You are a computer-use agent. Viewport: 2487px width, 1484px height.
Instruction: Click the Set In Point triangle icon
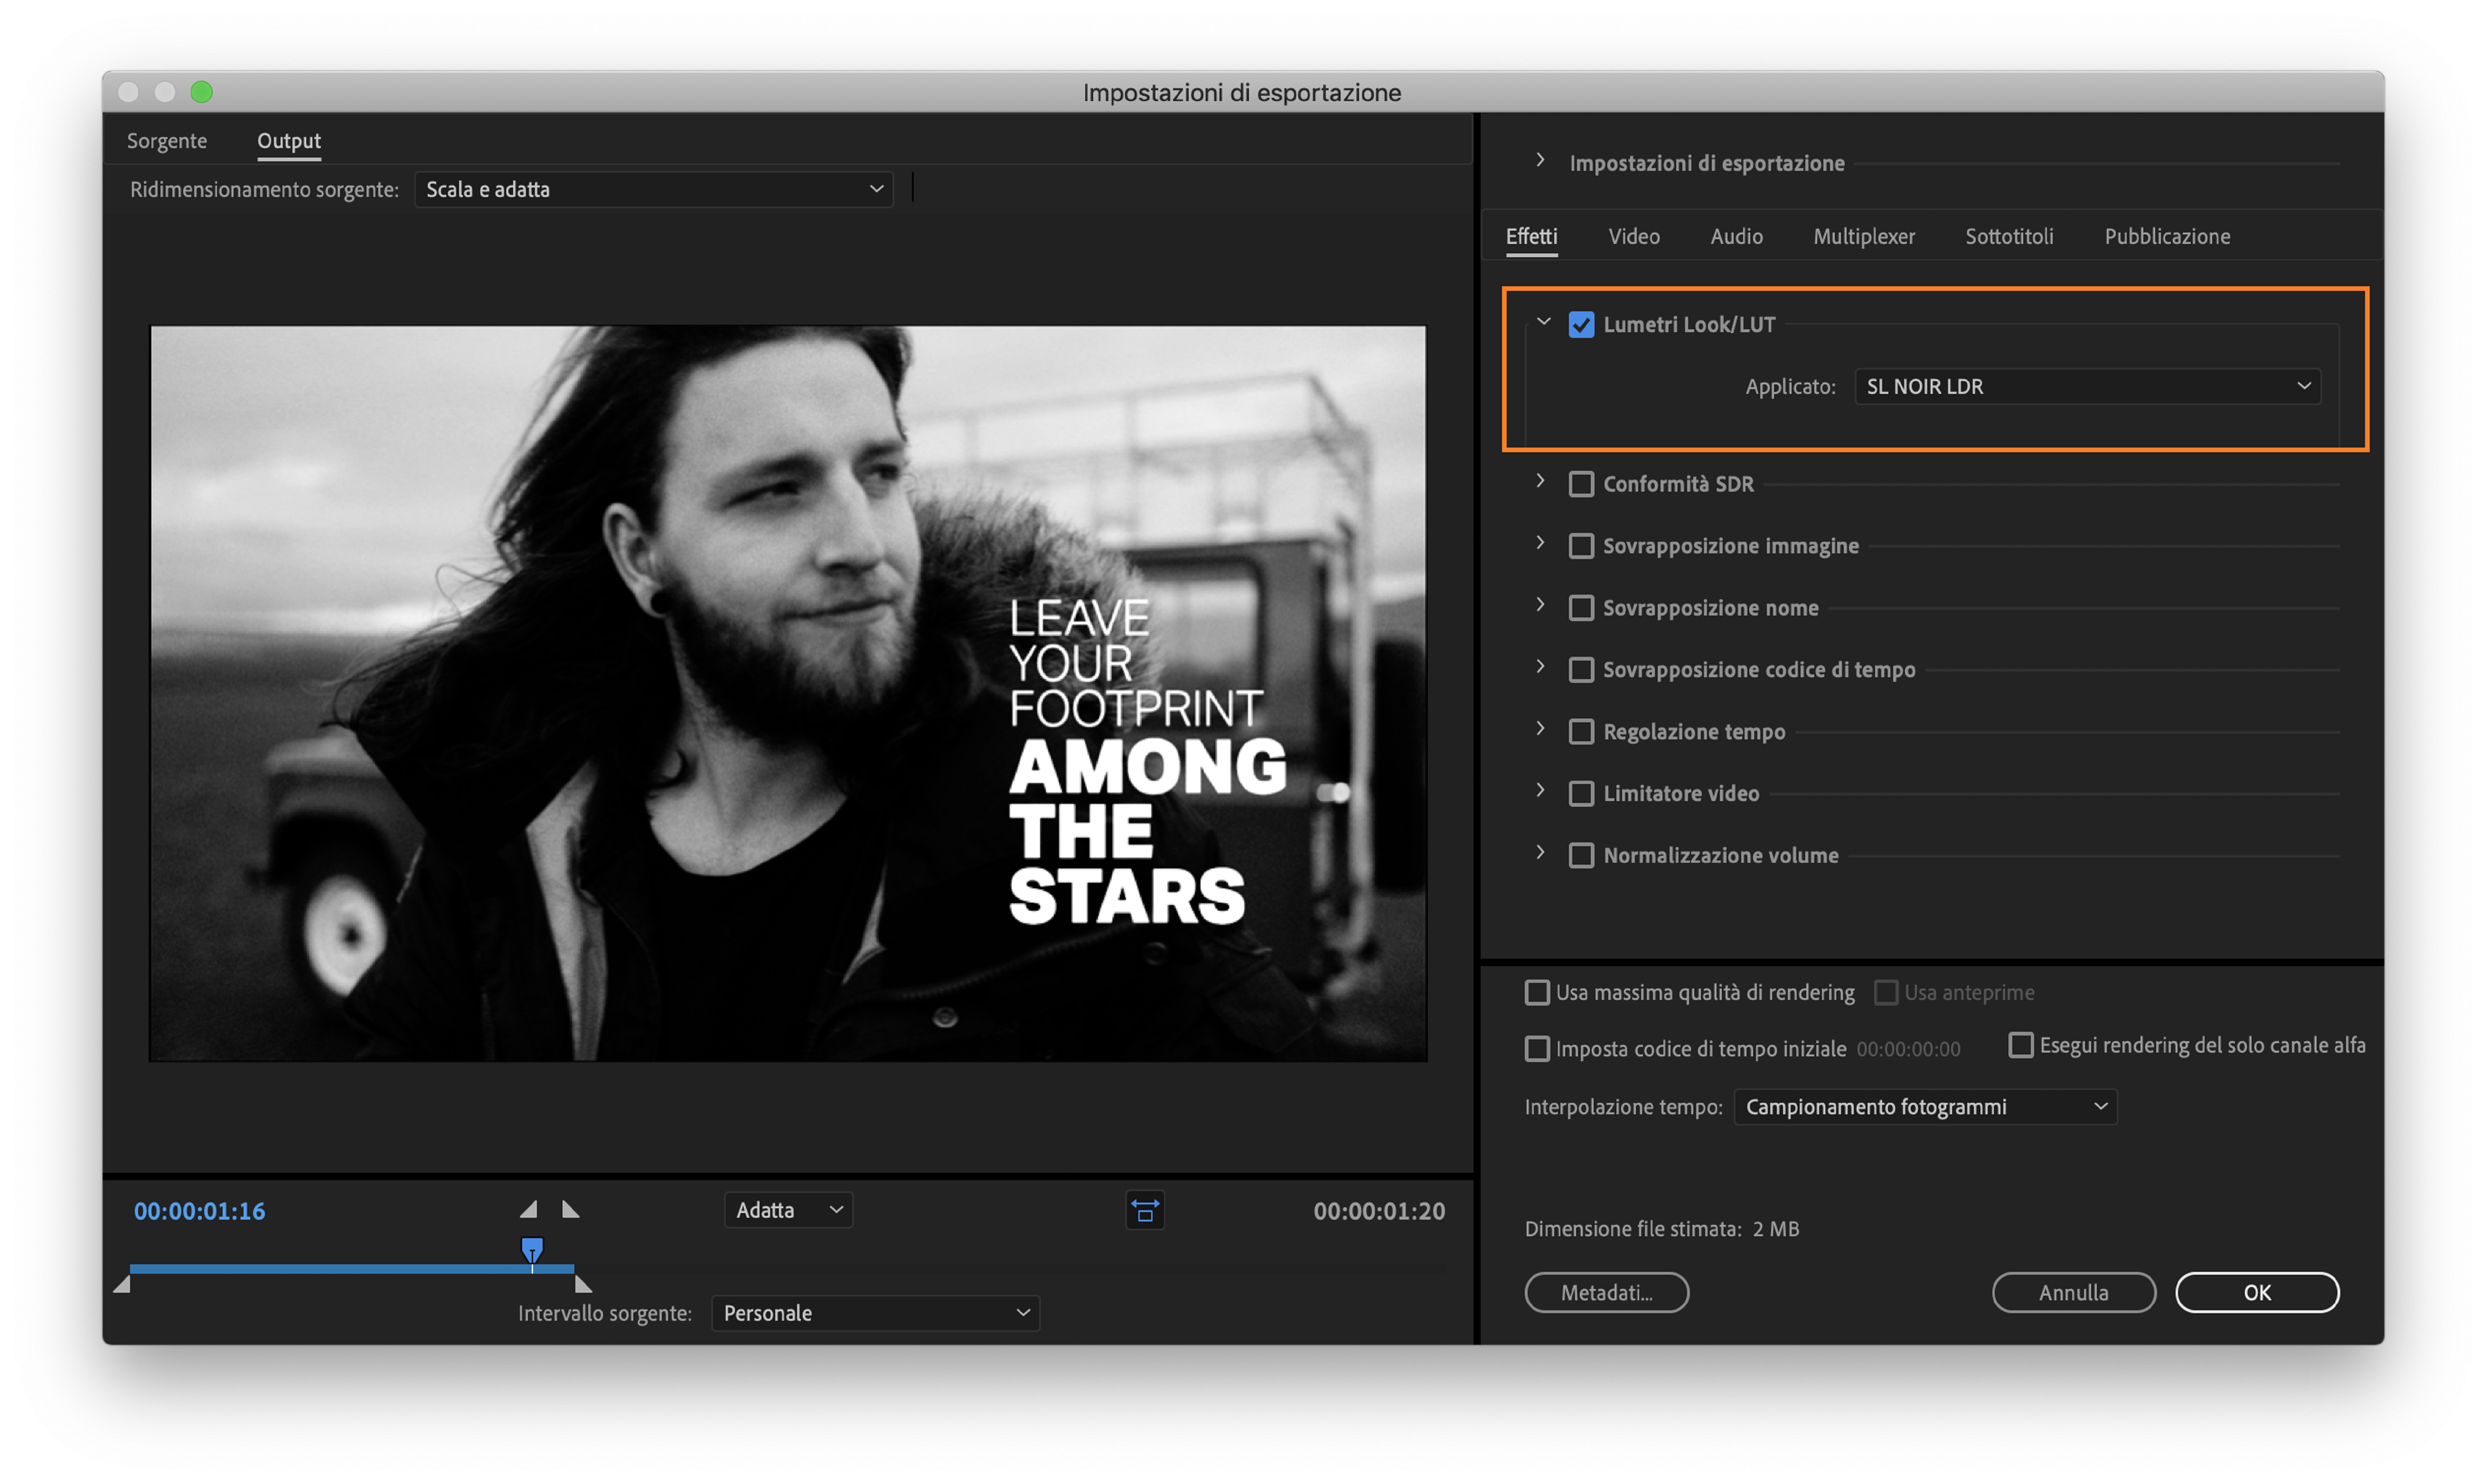click(x=529, y=1210)
